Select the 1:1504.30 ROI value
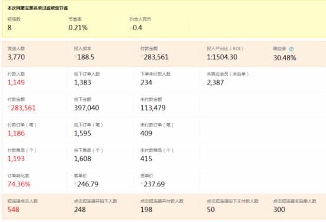The height and width of the screenshot is (222, 326). 222,57
